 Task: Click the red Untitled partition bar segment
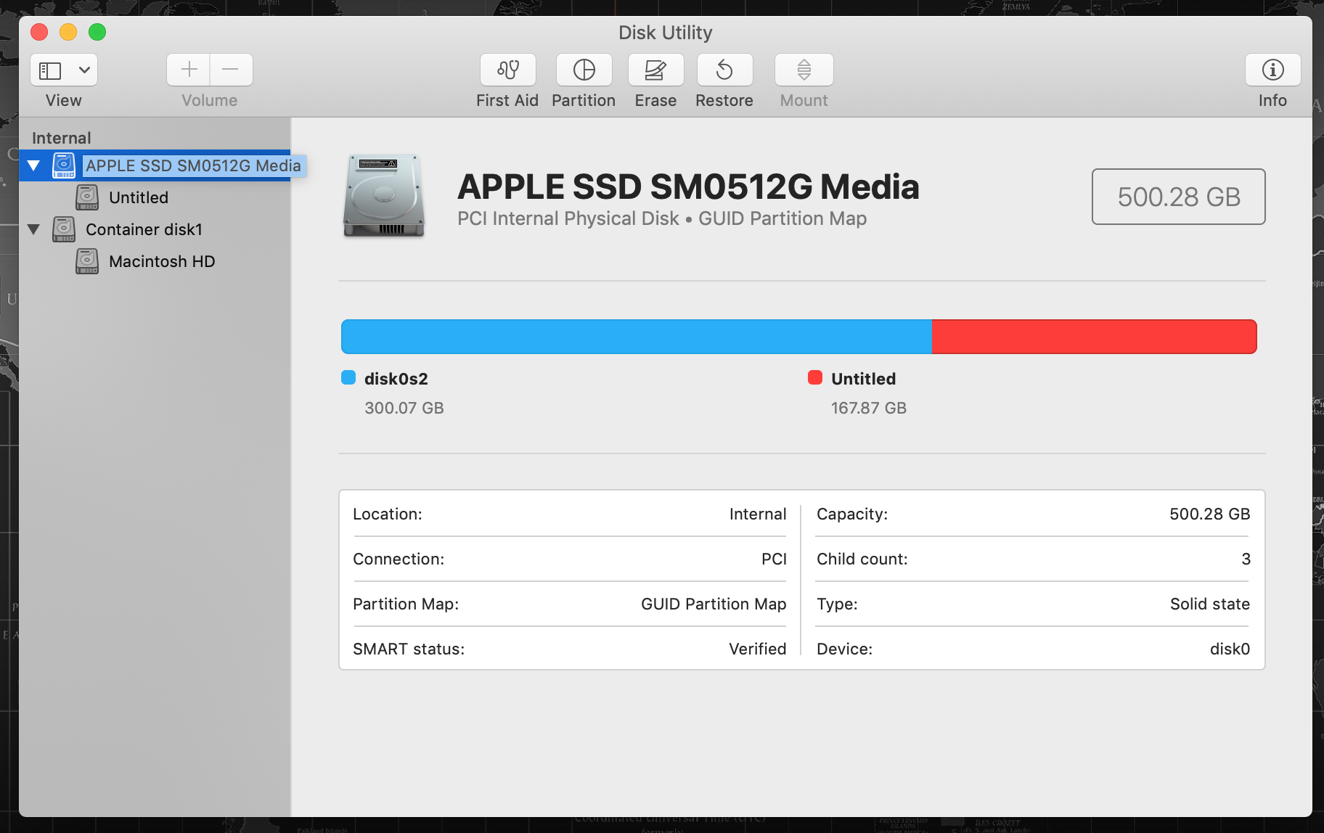1095,337
